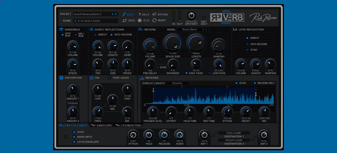
Task: Click the pencil EDIT icon
Action: click(x=124, y=14)
